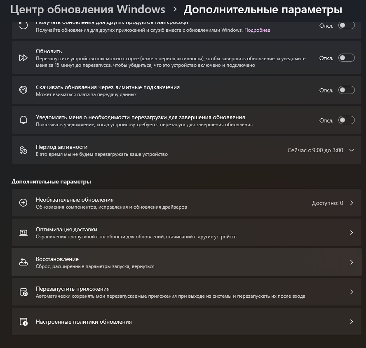Click the plus-circle icon of Необязательные обновления
The width and height of the screenshot is (366, 348).
(23, 203)
